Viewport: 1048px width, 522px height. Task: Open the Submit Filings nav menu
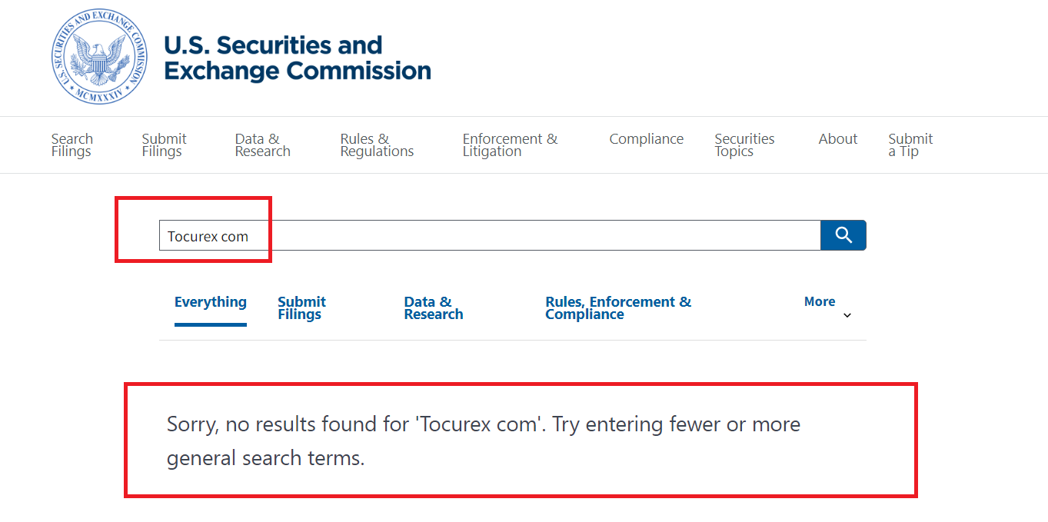164,145
